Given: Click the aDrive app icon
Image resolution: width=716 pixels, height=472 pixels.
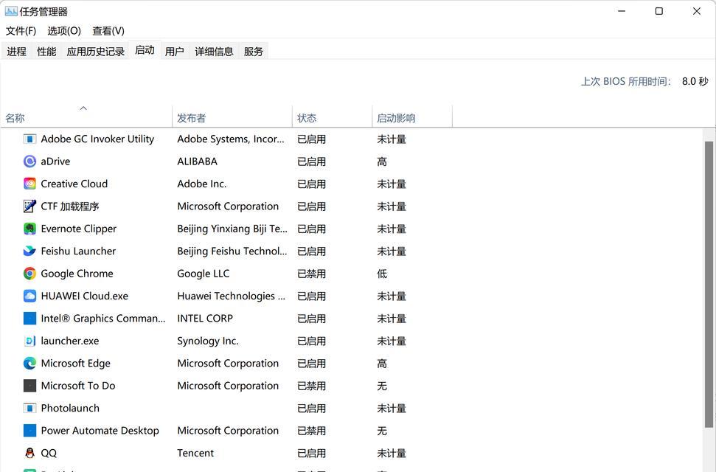Looking at the screenshot, I should click(x=29, y=162).
